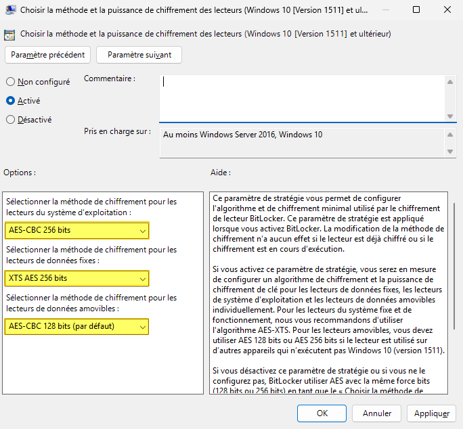Screen dimensions: 463x429
Task: Confirm with the OK button
Action: (x=322, y=413)
